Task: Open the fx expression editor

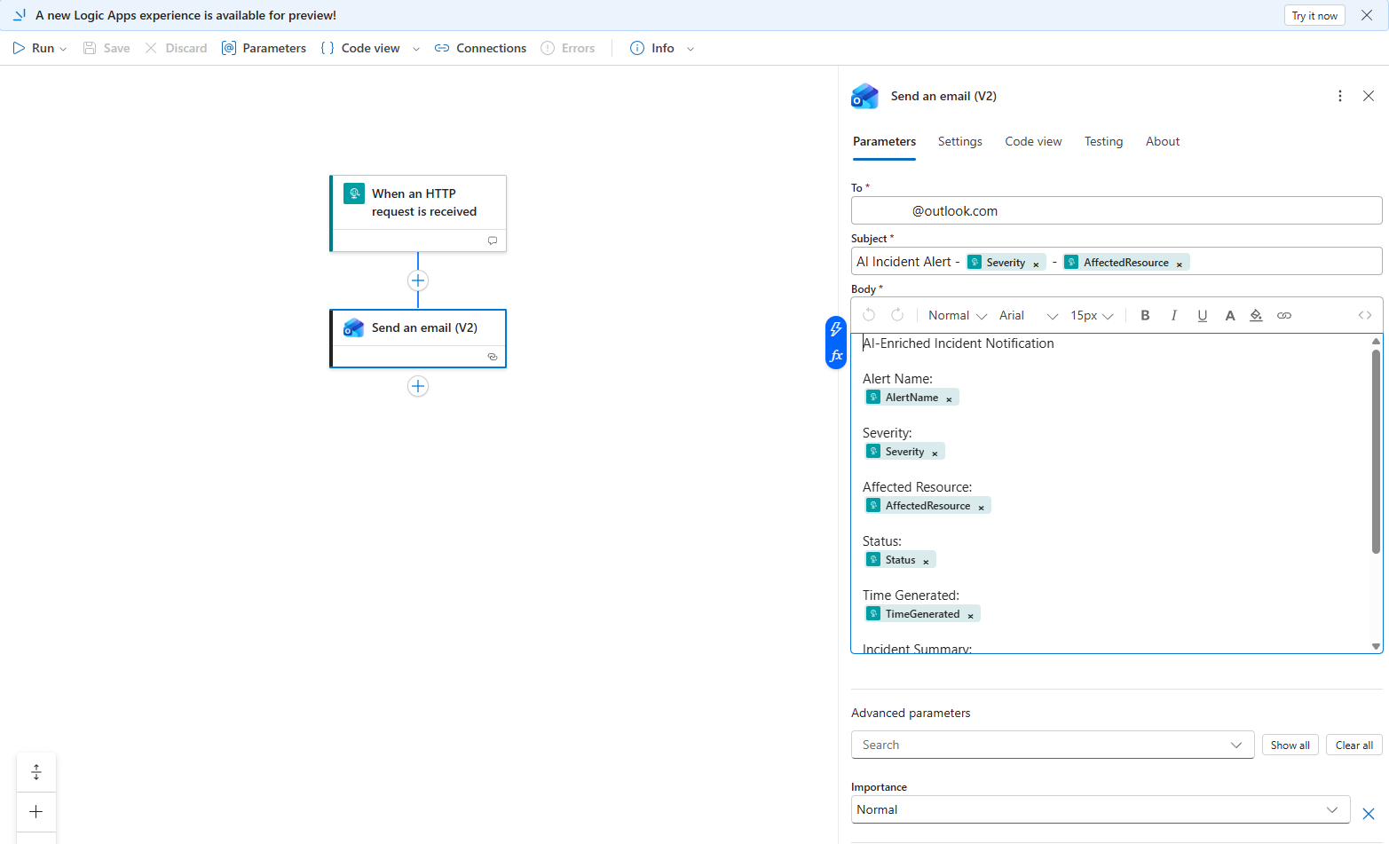Action: pos(836,356)
